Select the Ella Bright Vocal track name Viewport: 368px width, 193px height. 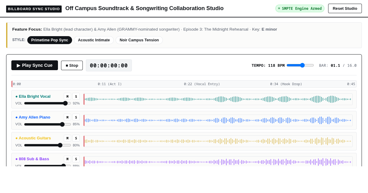click(33, 96)
